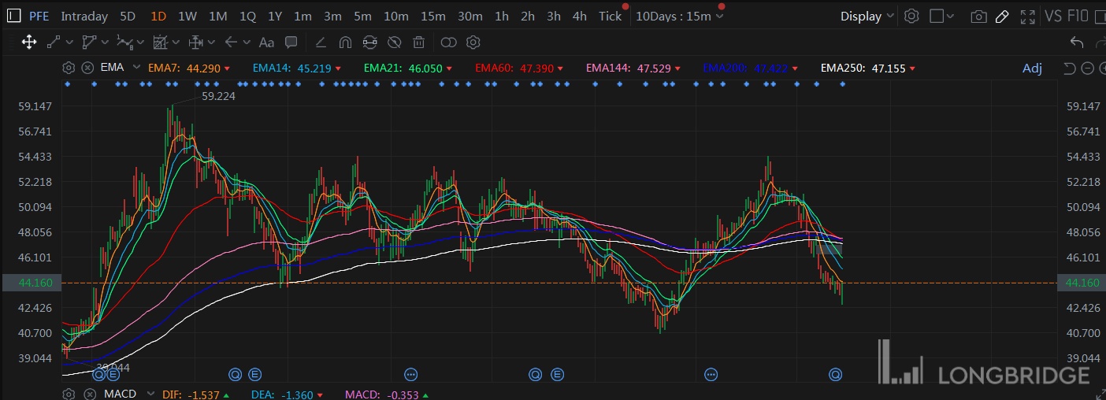Expand the price range tool dropdown arrow

click(213, 43)
